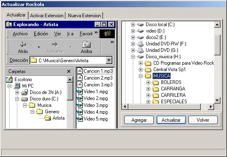Open the Edición menu
Image resolution: width=227 pixels, height=157 pixels.
41,34
